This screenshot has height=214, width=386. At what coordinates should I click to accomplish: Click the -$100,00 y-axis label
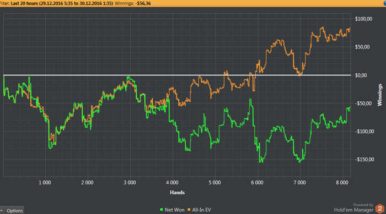[x=364, y=131]
